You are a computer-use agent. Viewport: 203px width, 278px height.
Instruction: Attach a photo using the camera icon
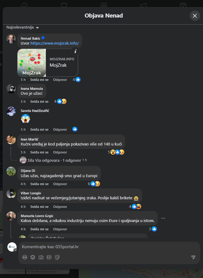[x=41, y=257]
